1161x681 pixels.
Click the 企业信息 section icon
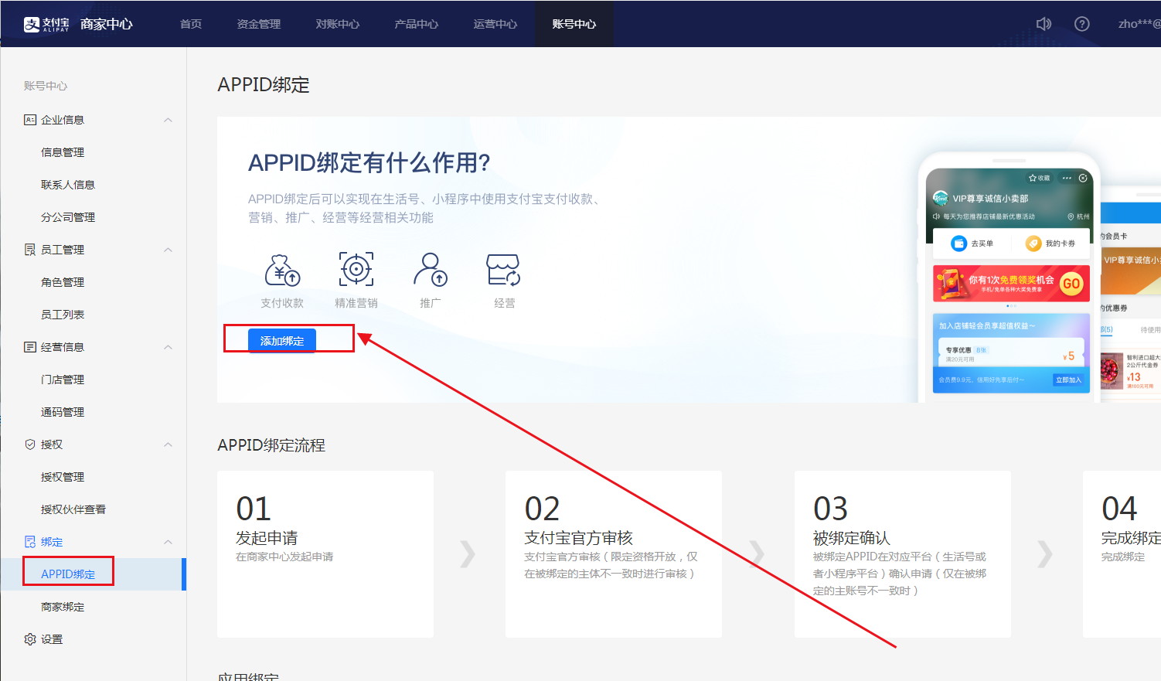pos(30,120)
